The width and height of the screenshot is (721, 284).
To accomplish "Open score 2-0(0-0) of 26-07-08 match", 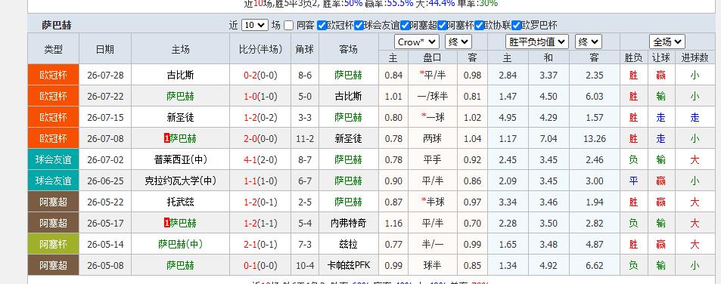I will 260,138.
